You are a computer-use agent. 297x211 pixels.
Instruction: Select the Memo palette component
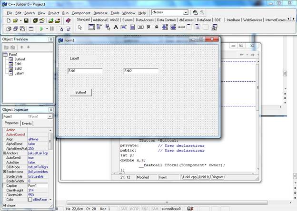click(132, 27)
